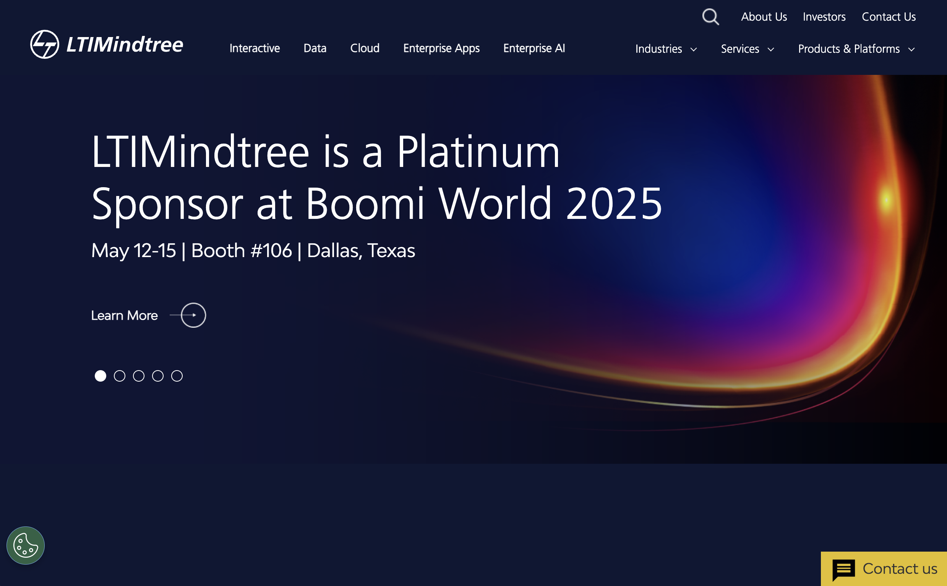Select the fifth carousel dot
This screenshot has width=947, height=586.
177,376
